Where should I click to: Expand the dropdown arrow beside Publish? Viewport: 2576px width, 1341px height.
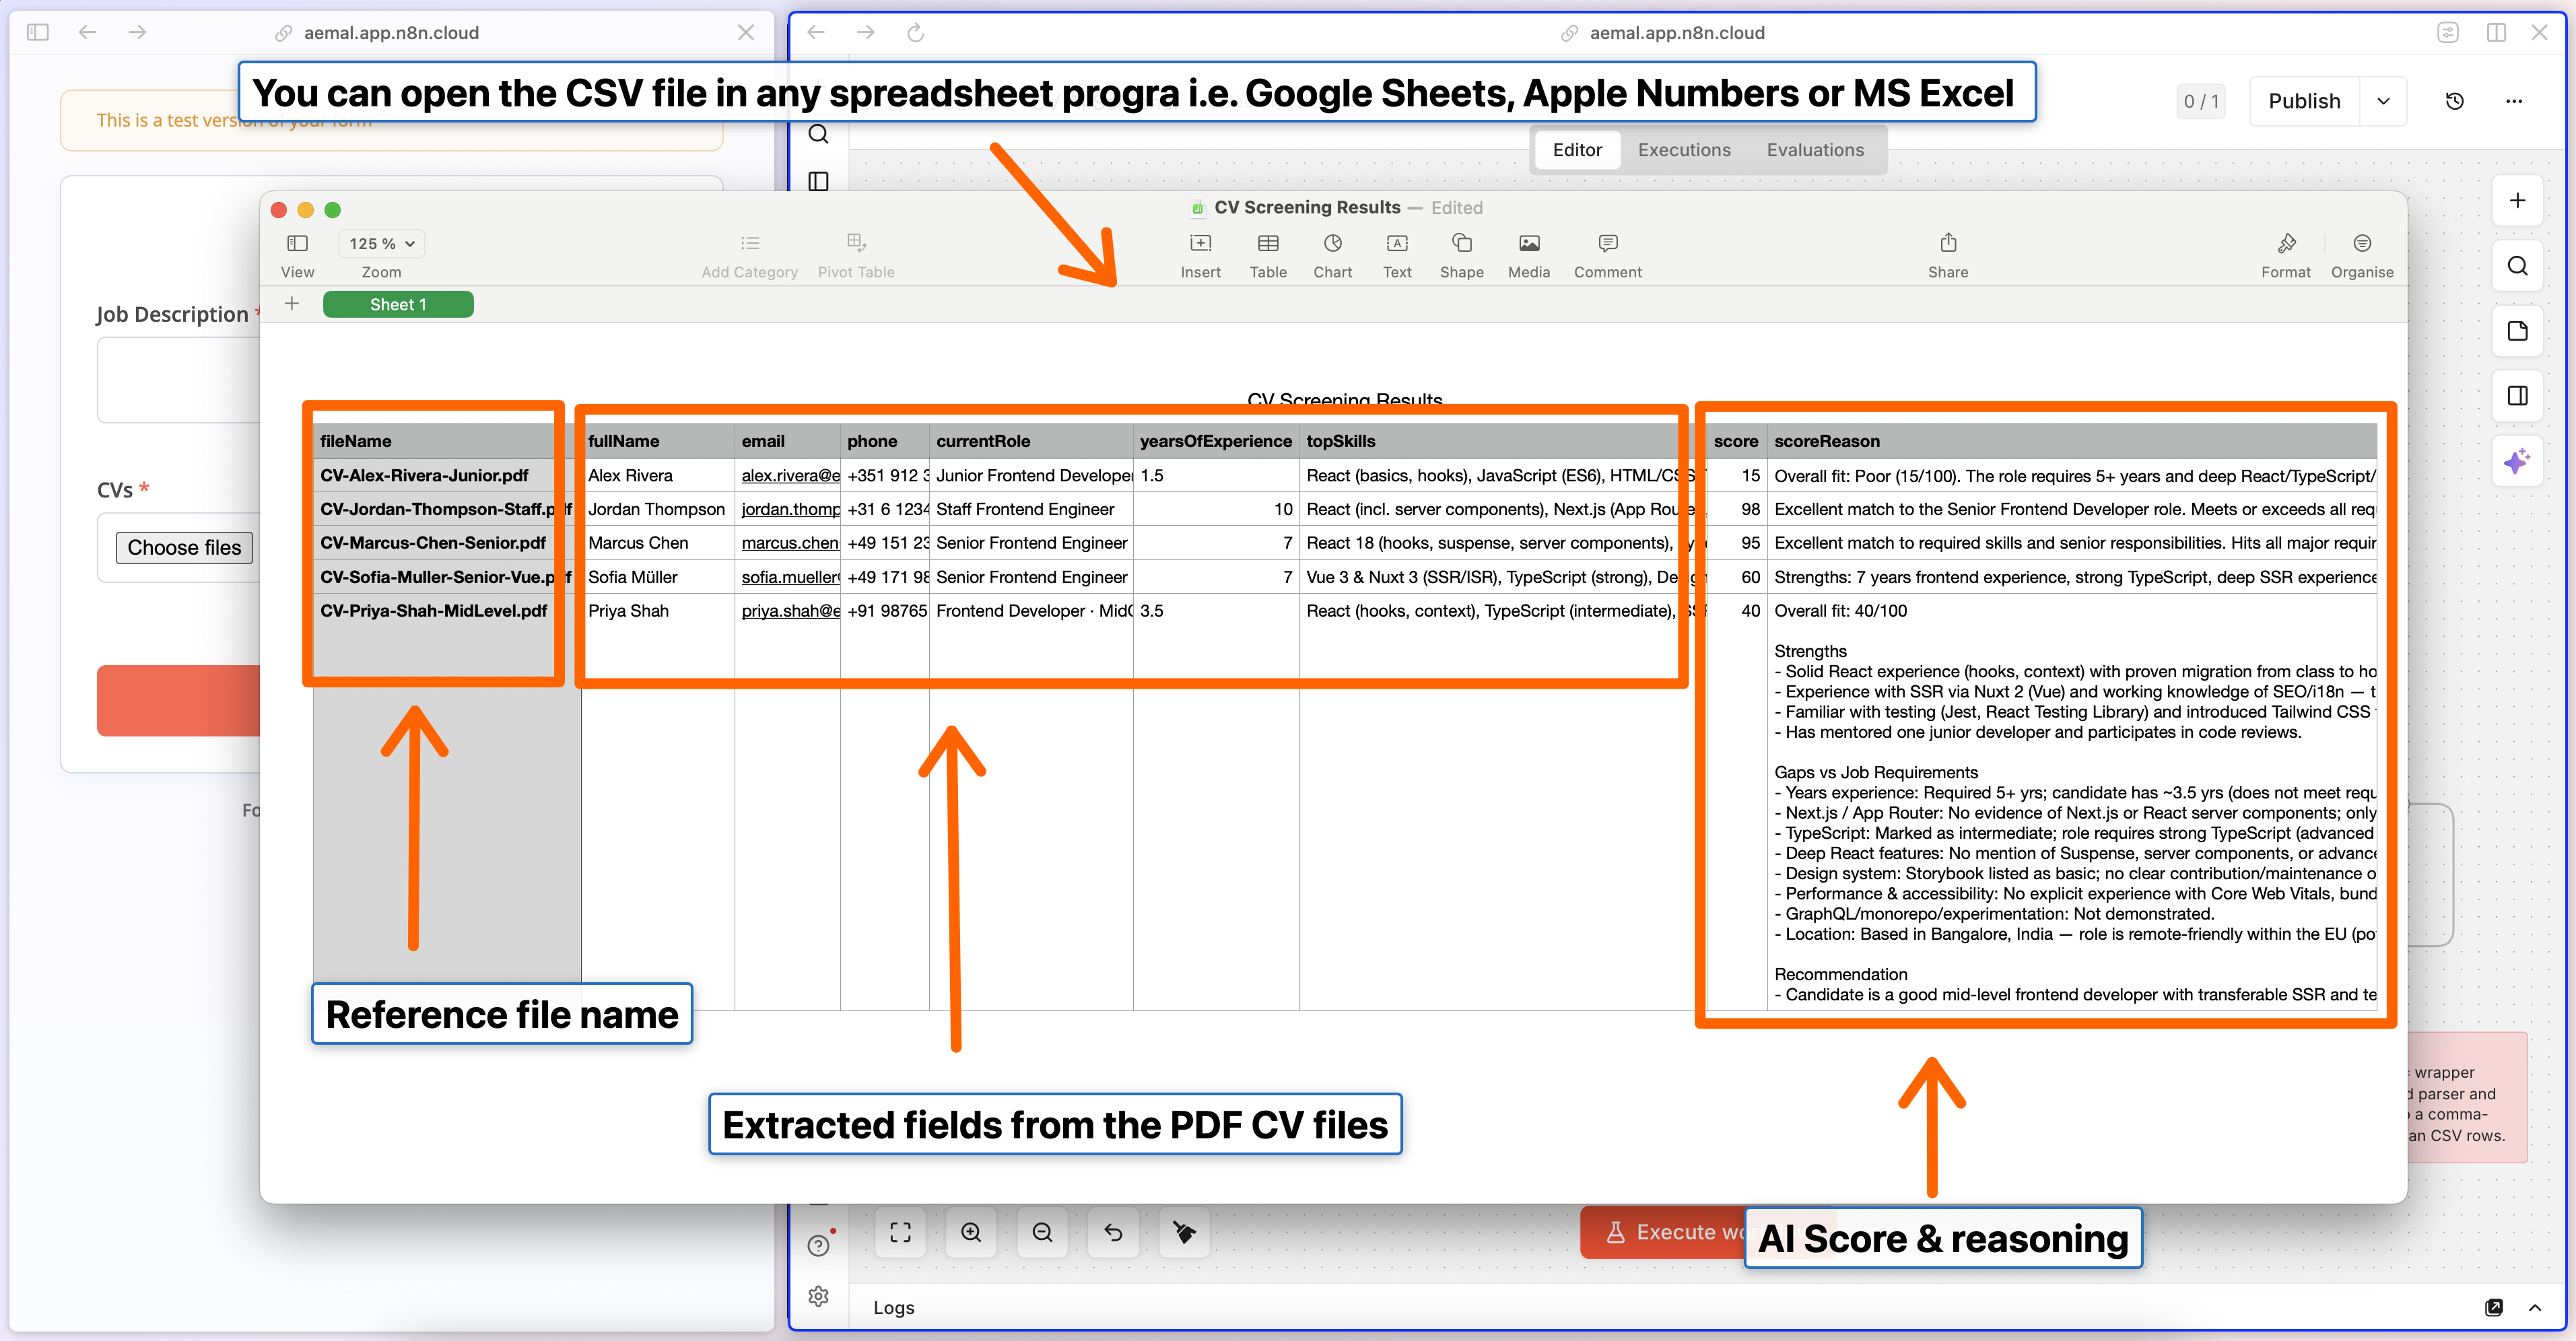click(2383, 101)
